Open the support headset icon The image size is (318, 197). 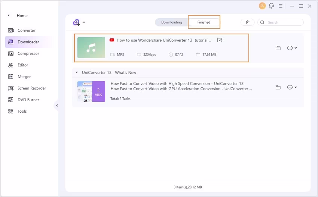[271, 6]
